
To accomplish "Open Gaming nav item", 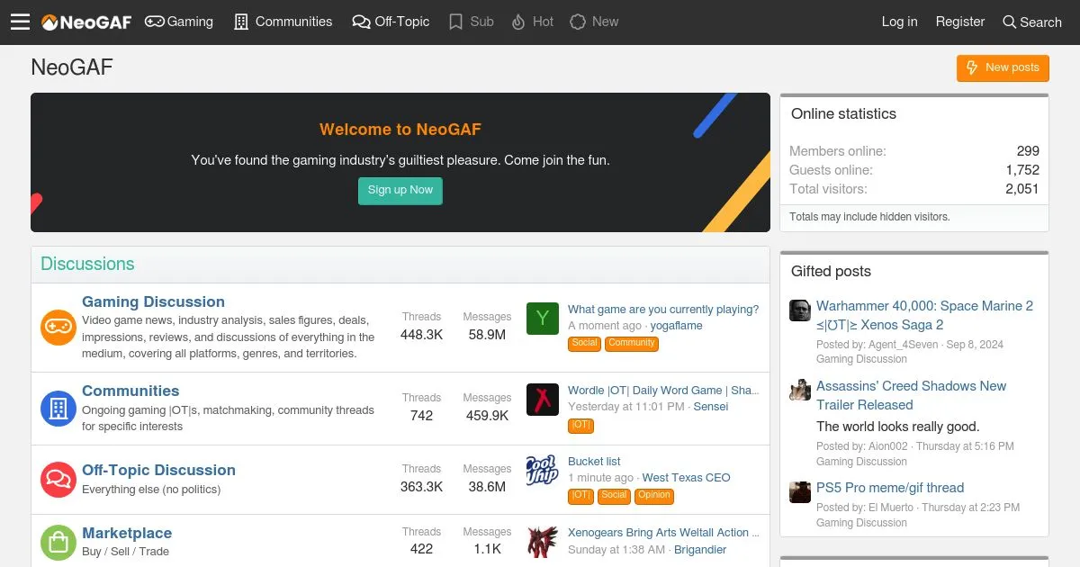I will click(179, 22).
